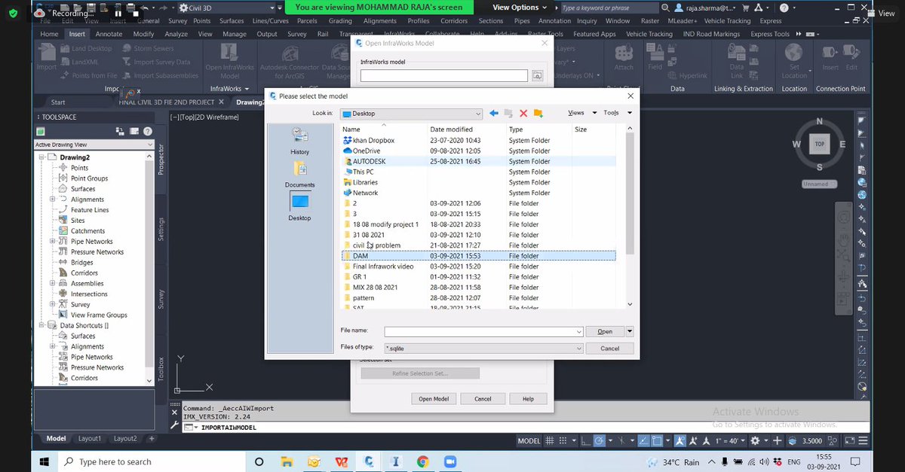Toggle annotation autoscale in status bar
Screen dimensions: 905x472
[694, 440]
